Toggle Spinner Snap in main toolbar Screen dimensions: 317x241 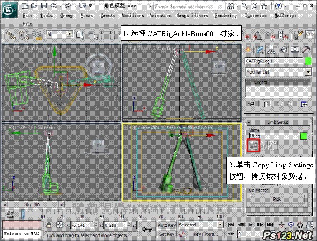[x=283, y=35]
